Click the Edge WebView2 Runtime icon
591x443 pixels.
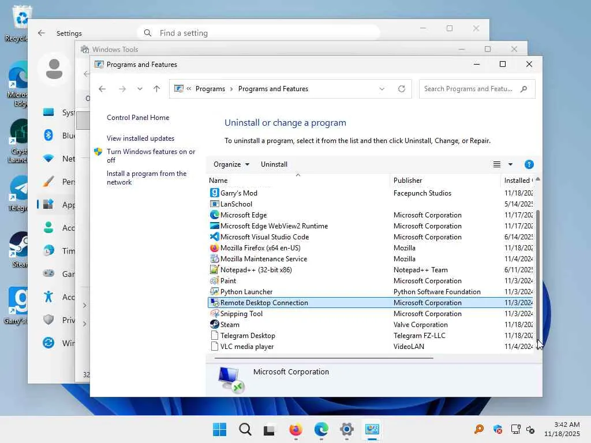pos(214,226)
